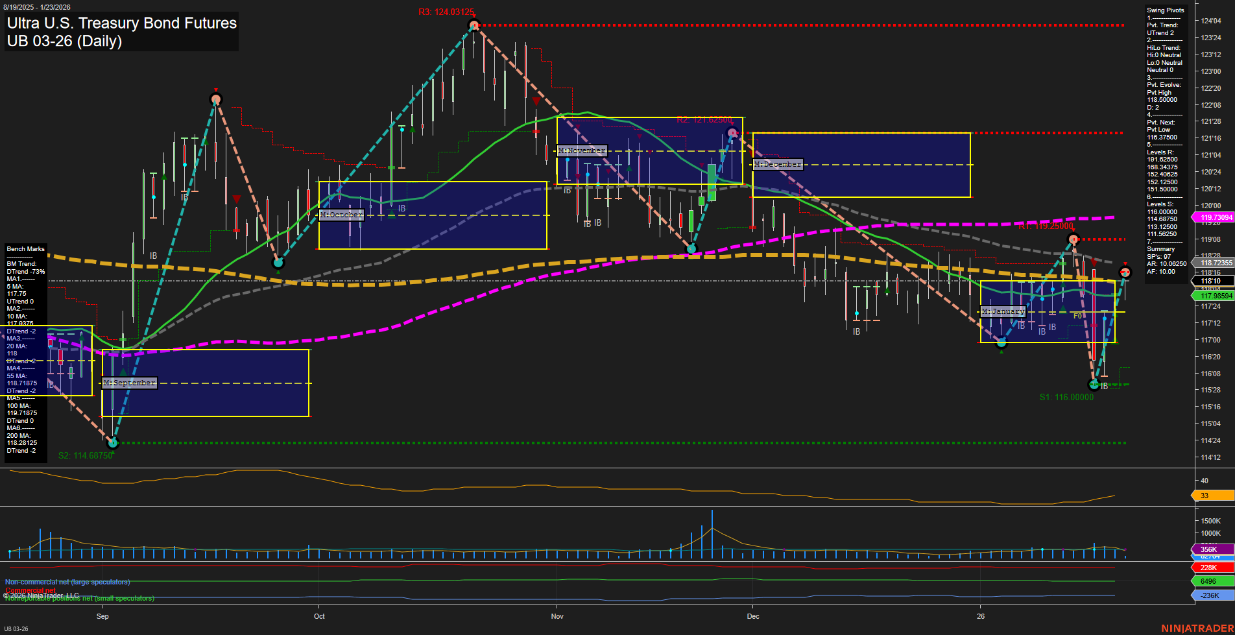The image size is (1235, 635).
Task: Click the swing high pivot circle below R3
Action: (474, 25)
